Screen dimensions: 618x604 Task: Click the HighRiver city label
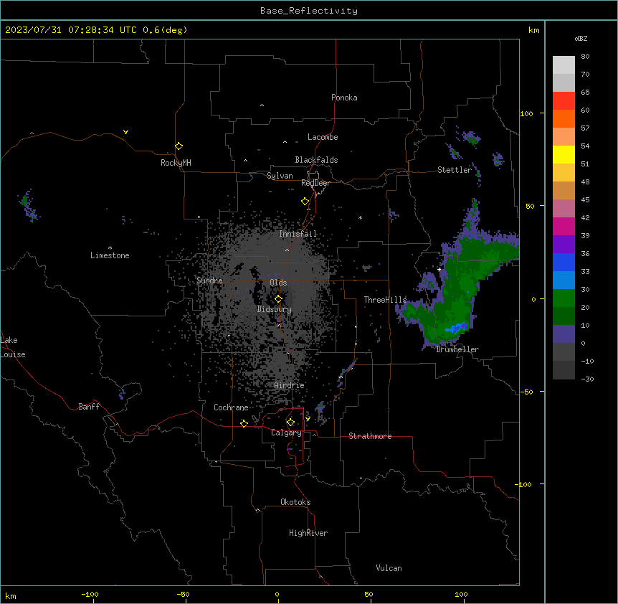(x=308, y=533)
